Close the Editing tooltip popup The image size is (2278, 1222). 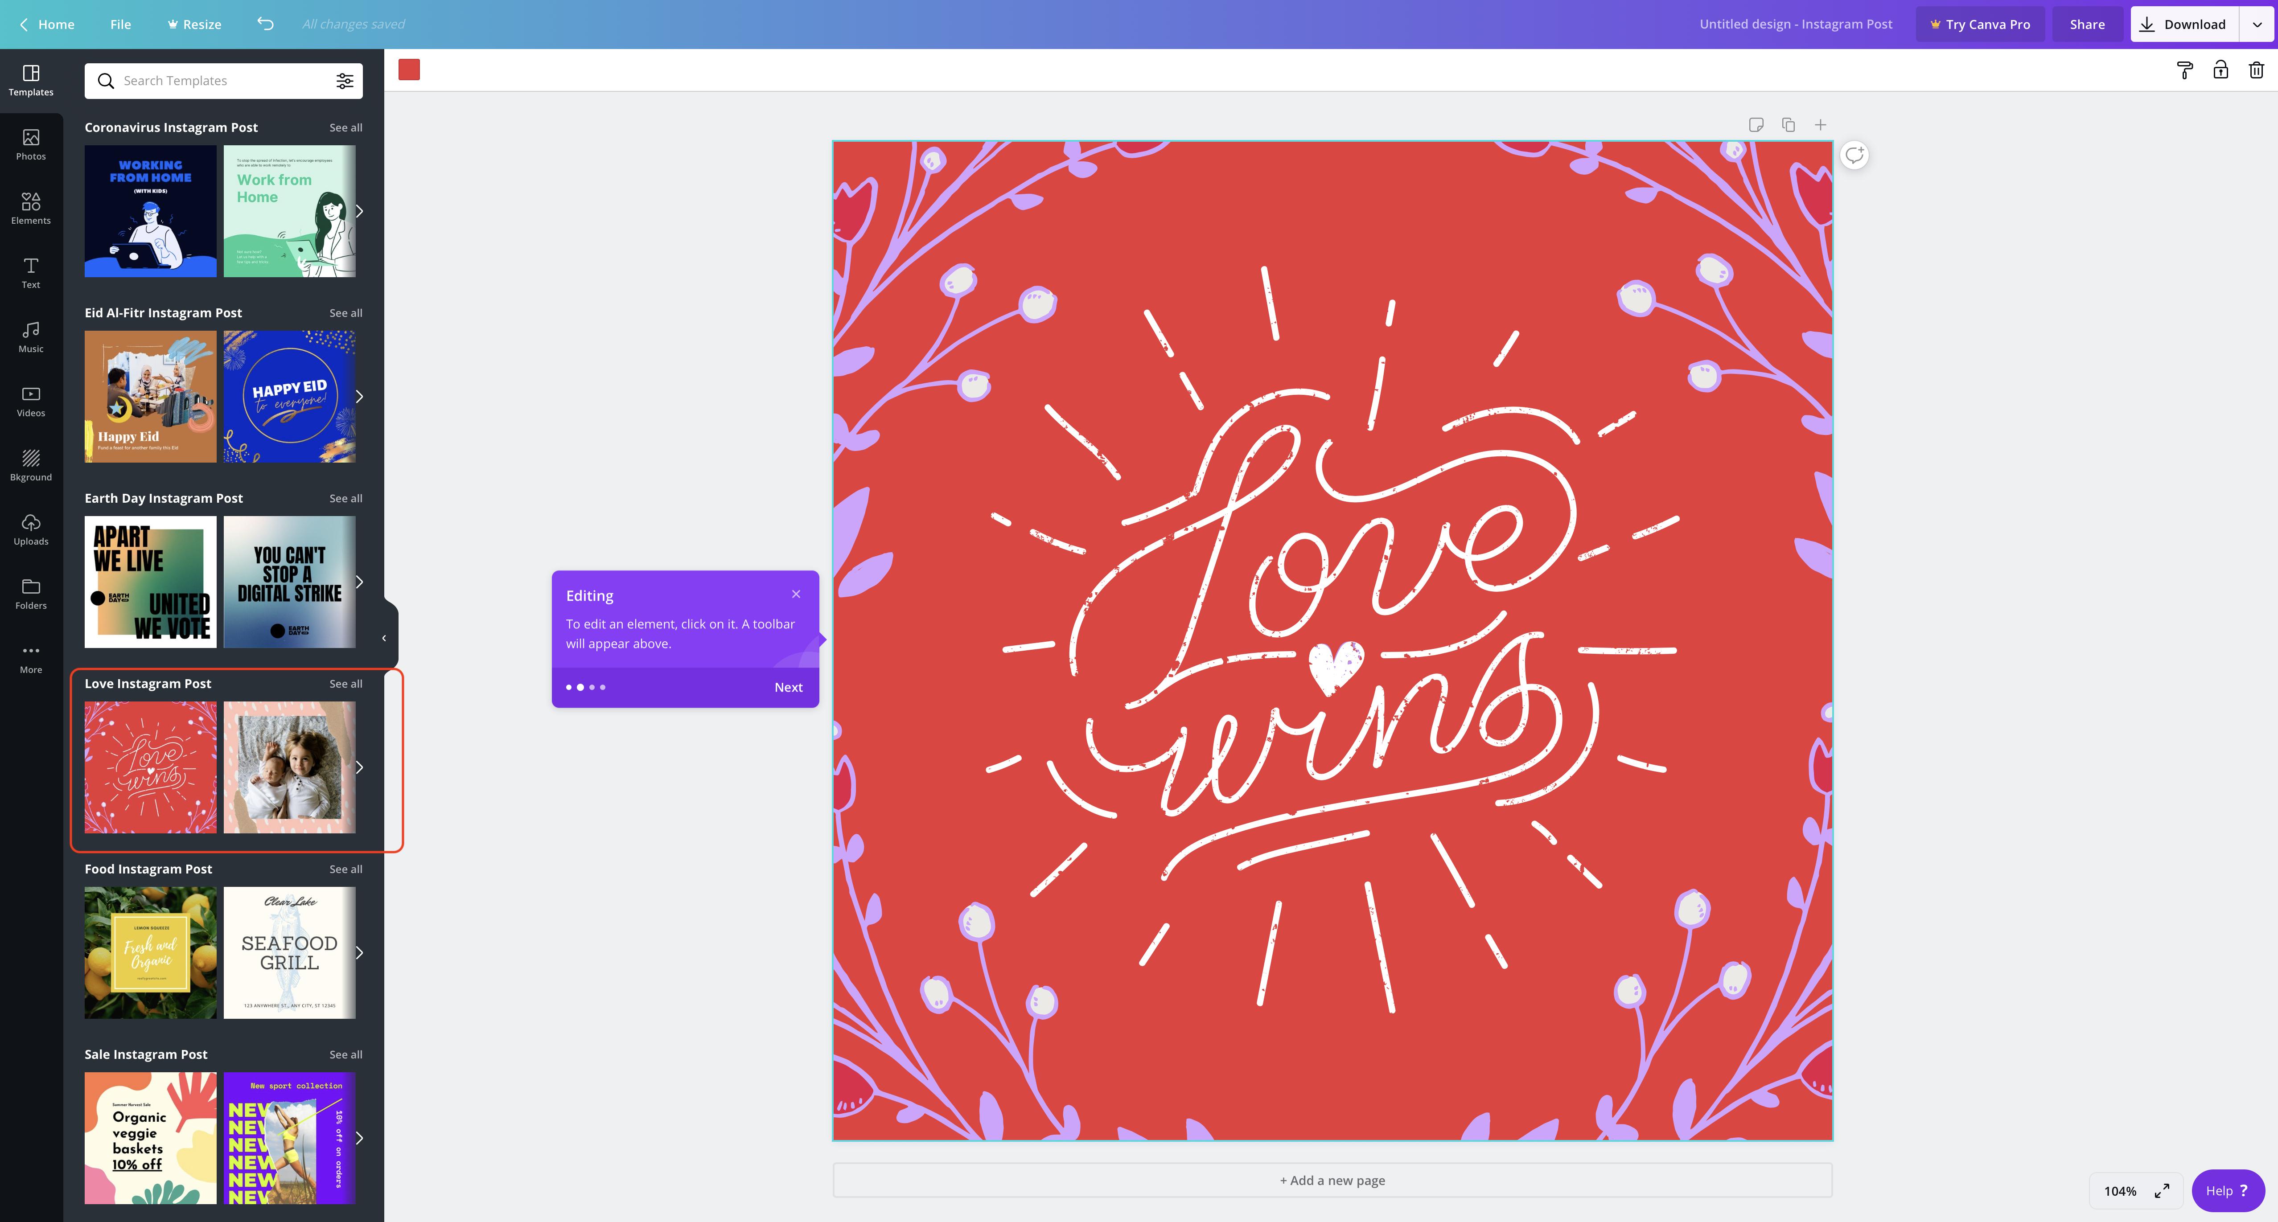[x=795, y=594]
